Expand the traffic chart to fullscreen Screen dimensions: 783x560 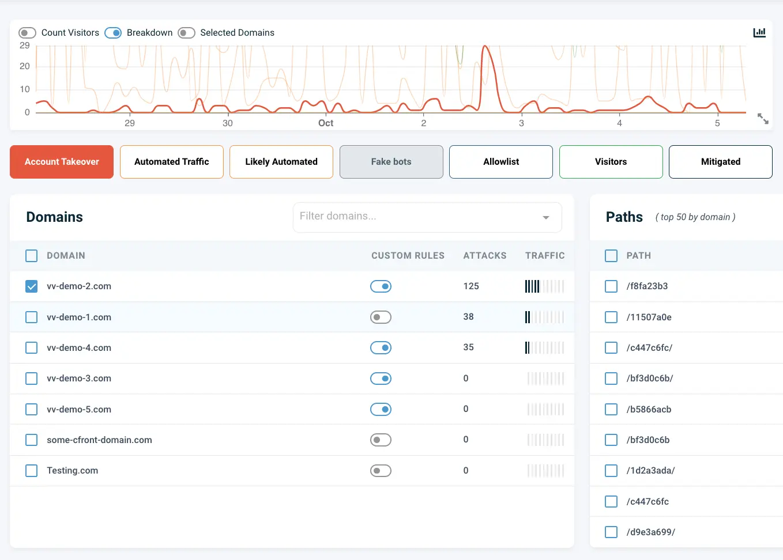click(x=763, y=119)
